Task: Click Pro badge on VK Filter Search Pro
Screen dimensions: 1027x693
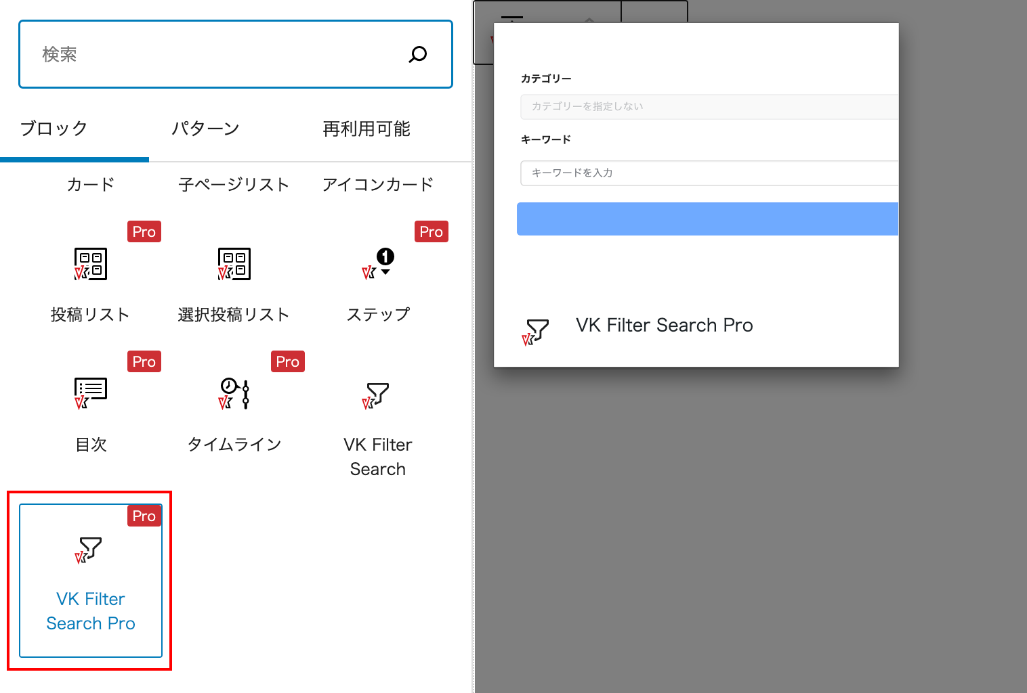Action: tap(144, 516)
